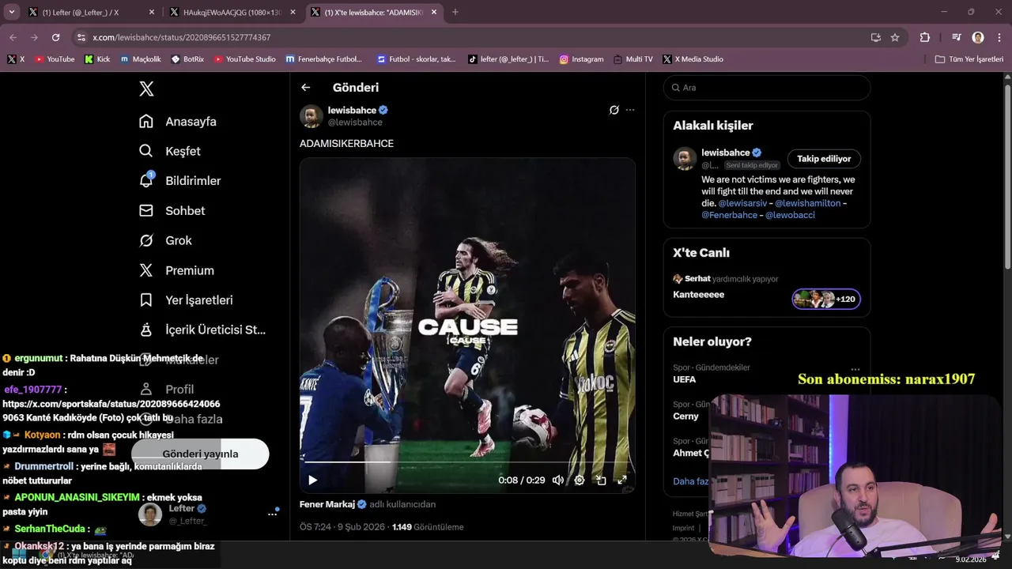Open the Kick bookmark

point(97,59)
